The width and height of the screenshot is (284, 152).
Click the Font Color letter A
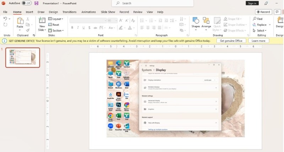[x=130, y=28]
